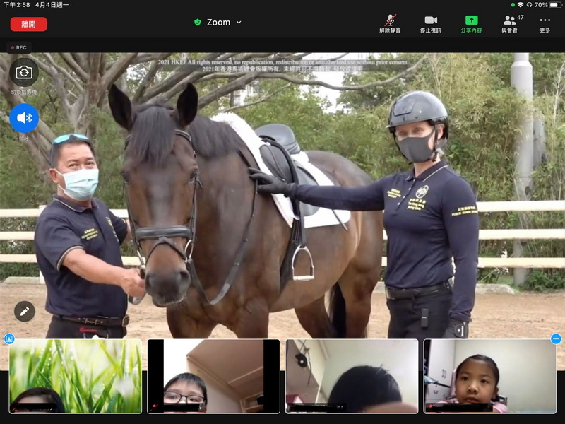Image resolution: width=565 pixels, height=424 pixels.
Task: Click the blue pin icon above grass thumbnail
Action: 9,339
